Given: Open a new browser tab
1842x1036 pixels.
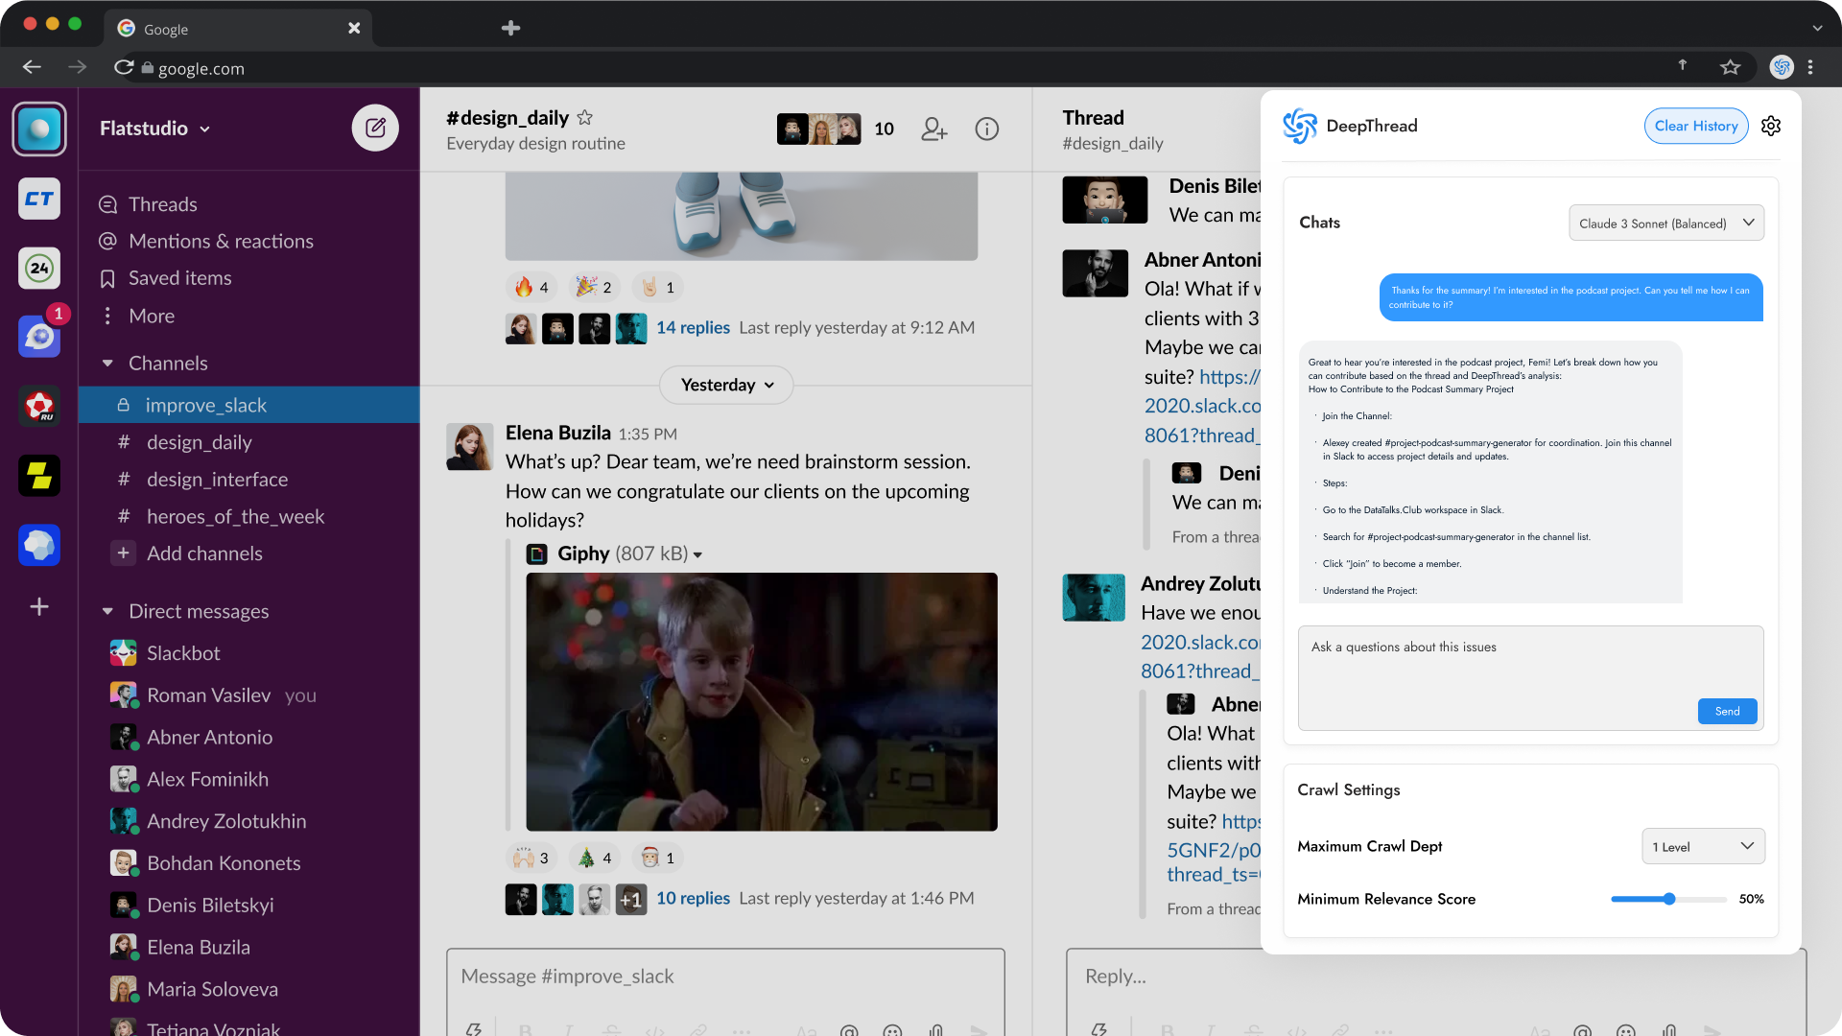Looking at the screenshot, I should 510,28.
